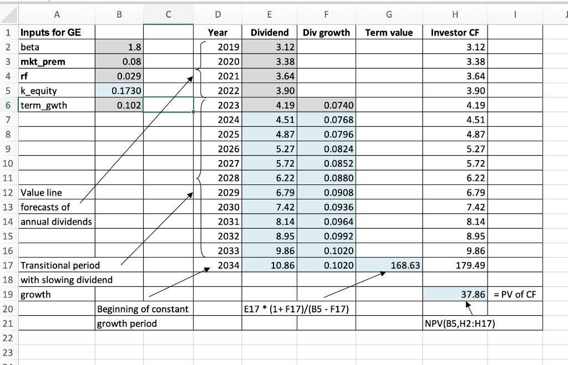Viewport: 568px width, 365px height.
Task: Click the term_gwth value 0.102
Action: point(119,105)
